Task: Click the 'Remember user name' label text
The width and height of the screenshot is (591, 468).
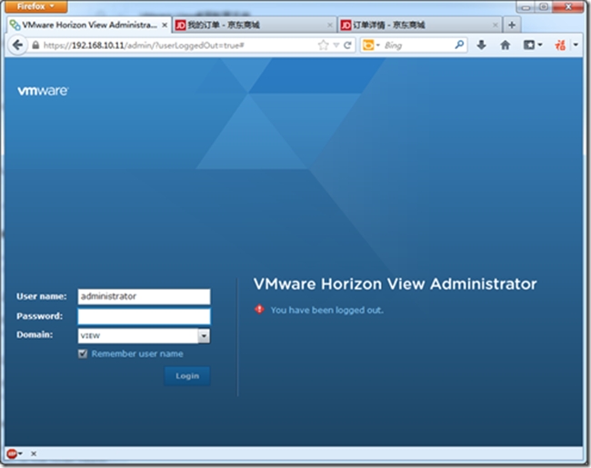Action: (x=137, y=353)
